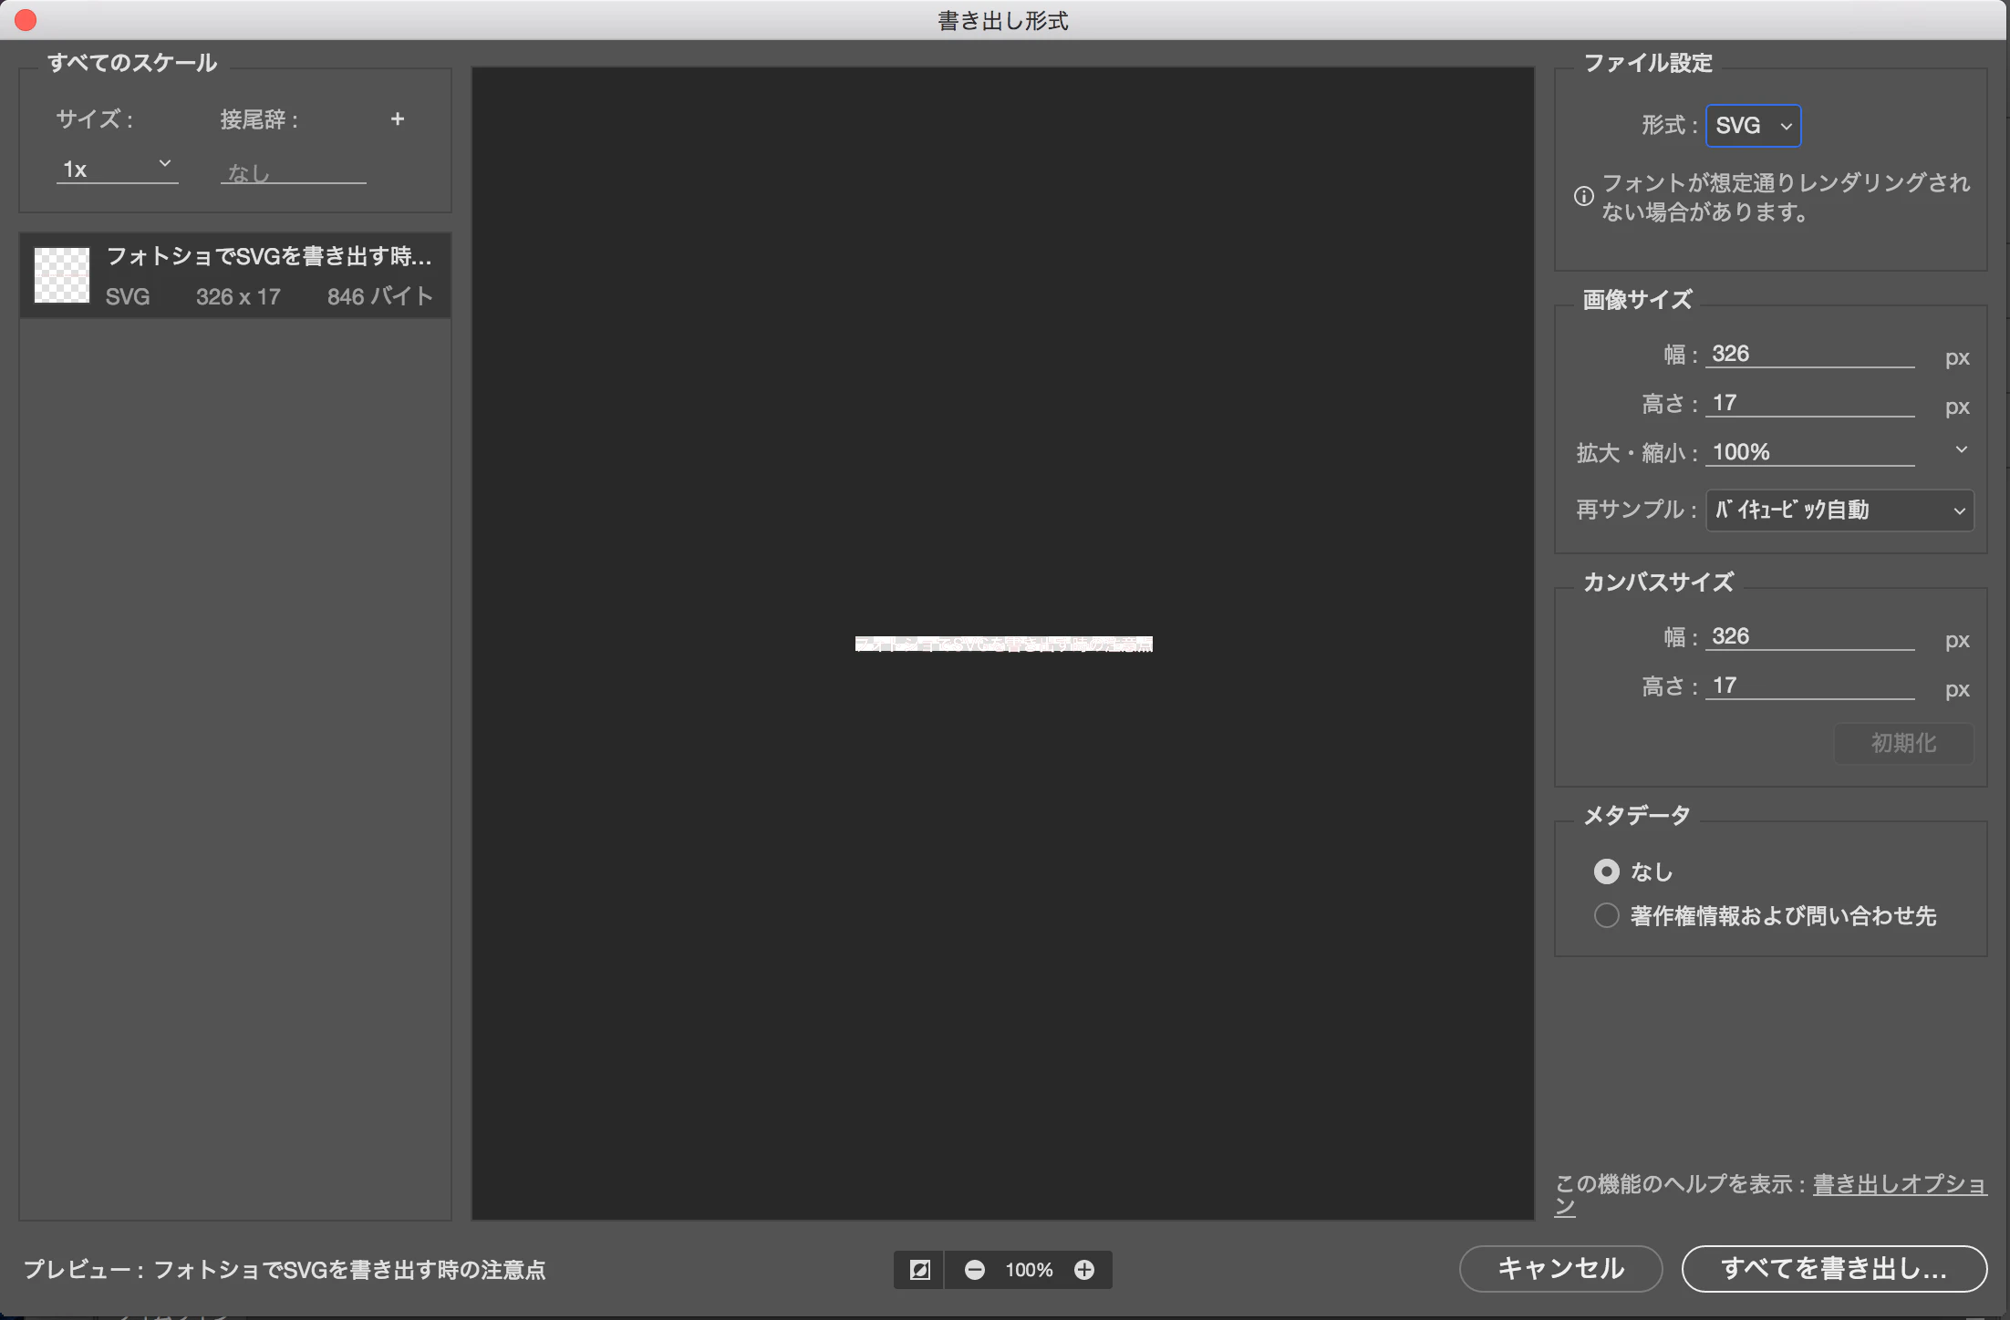The image size is (2010, 1320).
Task: Click the カンバスサイズ 高さ height field
Action: (1810, 686)
